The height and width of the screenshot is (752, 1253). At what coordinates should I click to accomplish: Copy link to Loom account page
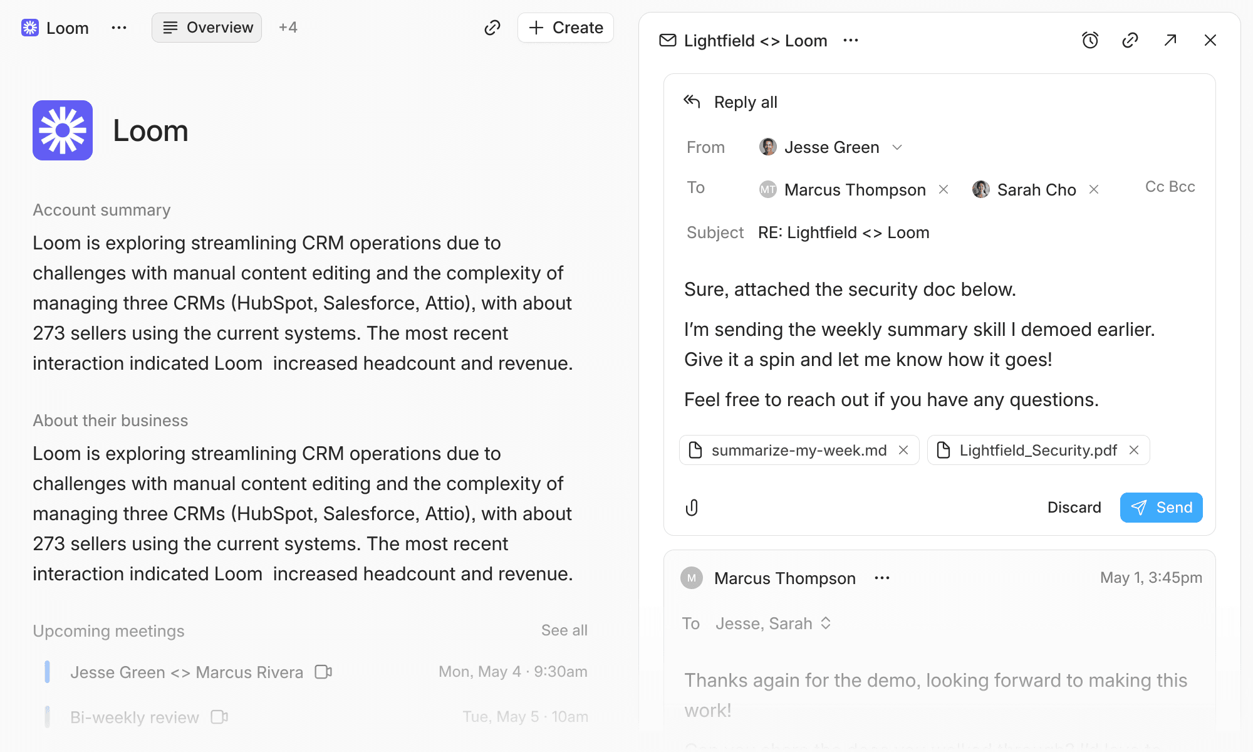[492, 28]
